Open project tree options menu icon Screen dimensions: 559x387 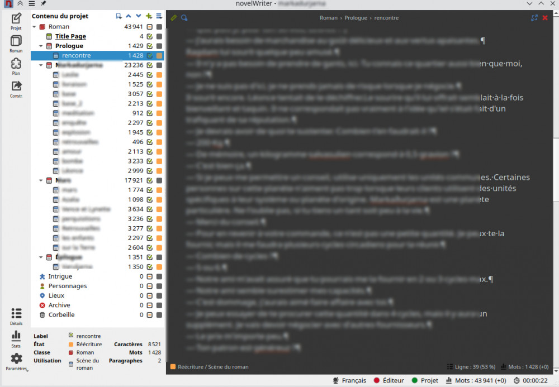point(159,16)
